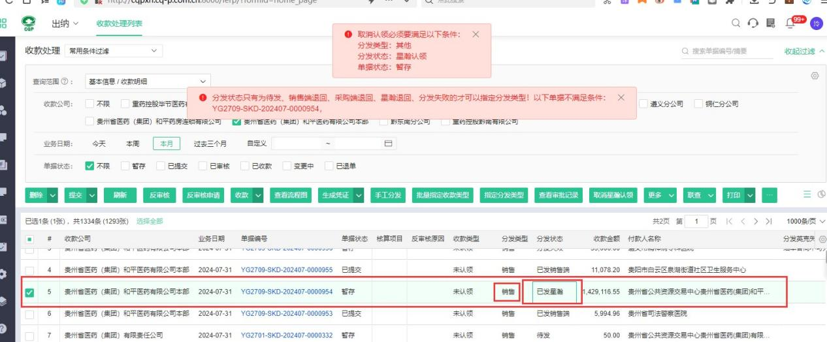Select row 4 checkbox
This screenshot has height=342, width=827.
tap(29, 270)
